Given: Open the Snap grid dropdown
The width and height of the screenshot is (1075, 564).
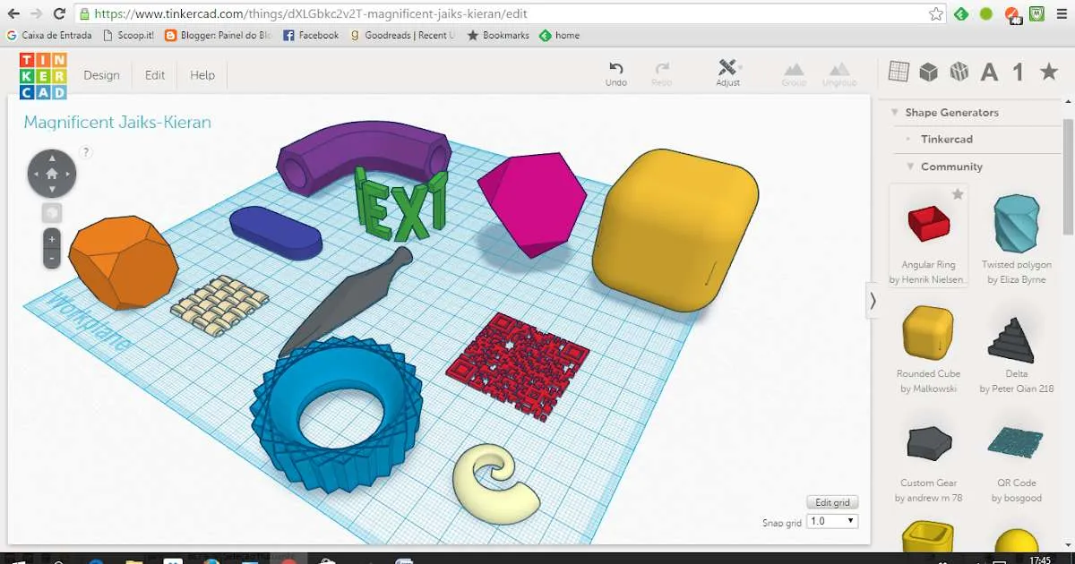Looking at the screenshot, I should pyautogui.click(x=832, y=520).
